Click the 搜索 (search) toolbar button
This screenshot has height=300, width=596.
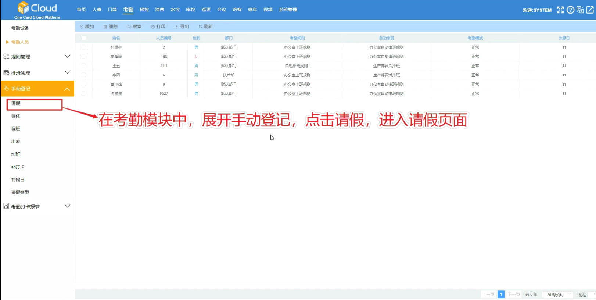134,26
